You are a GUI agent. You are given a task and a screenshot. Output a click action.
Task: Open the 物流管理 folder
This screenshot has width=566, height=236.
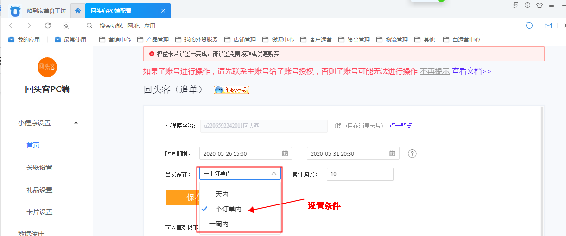[392, 40]
